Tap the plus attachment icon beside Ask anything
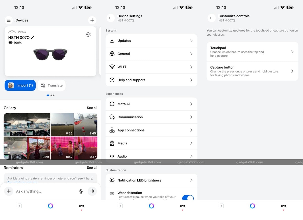 coord(9,191)
